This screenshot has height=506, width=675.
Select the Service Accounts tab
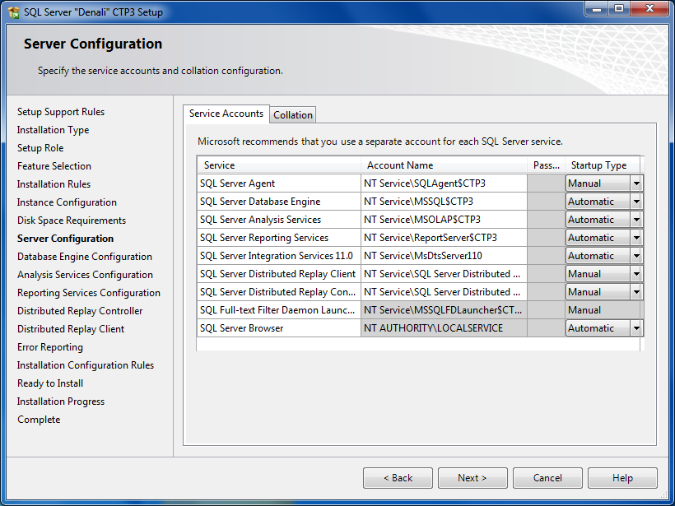coord(226,114)
